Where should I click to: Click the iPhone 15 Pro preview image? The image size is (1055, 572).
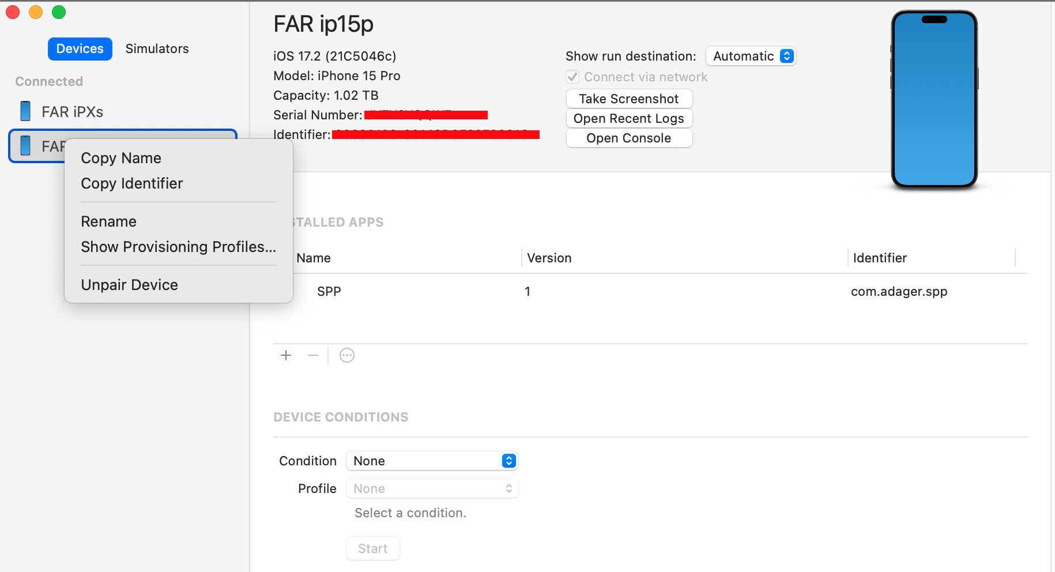[934, 100]
